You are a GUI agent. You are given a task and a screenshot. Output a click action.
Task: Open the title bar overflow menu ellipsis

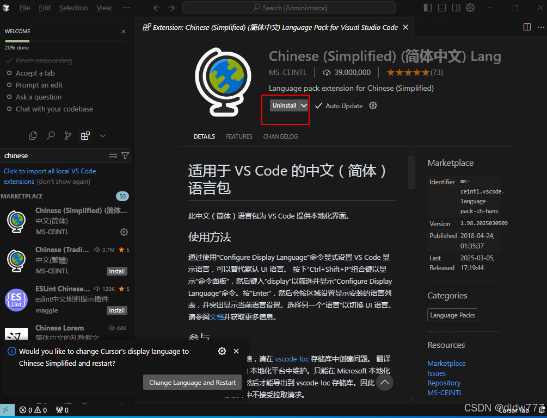pos(126,8)
